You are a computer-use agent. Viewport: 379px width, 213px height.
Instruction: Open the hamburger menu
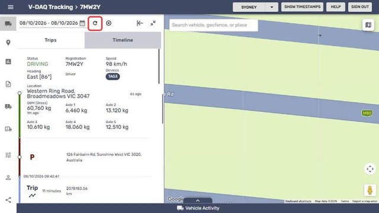[x=11, y=7]
